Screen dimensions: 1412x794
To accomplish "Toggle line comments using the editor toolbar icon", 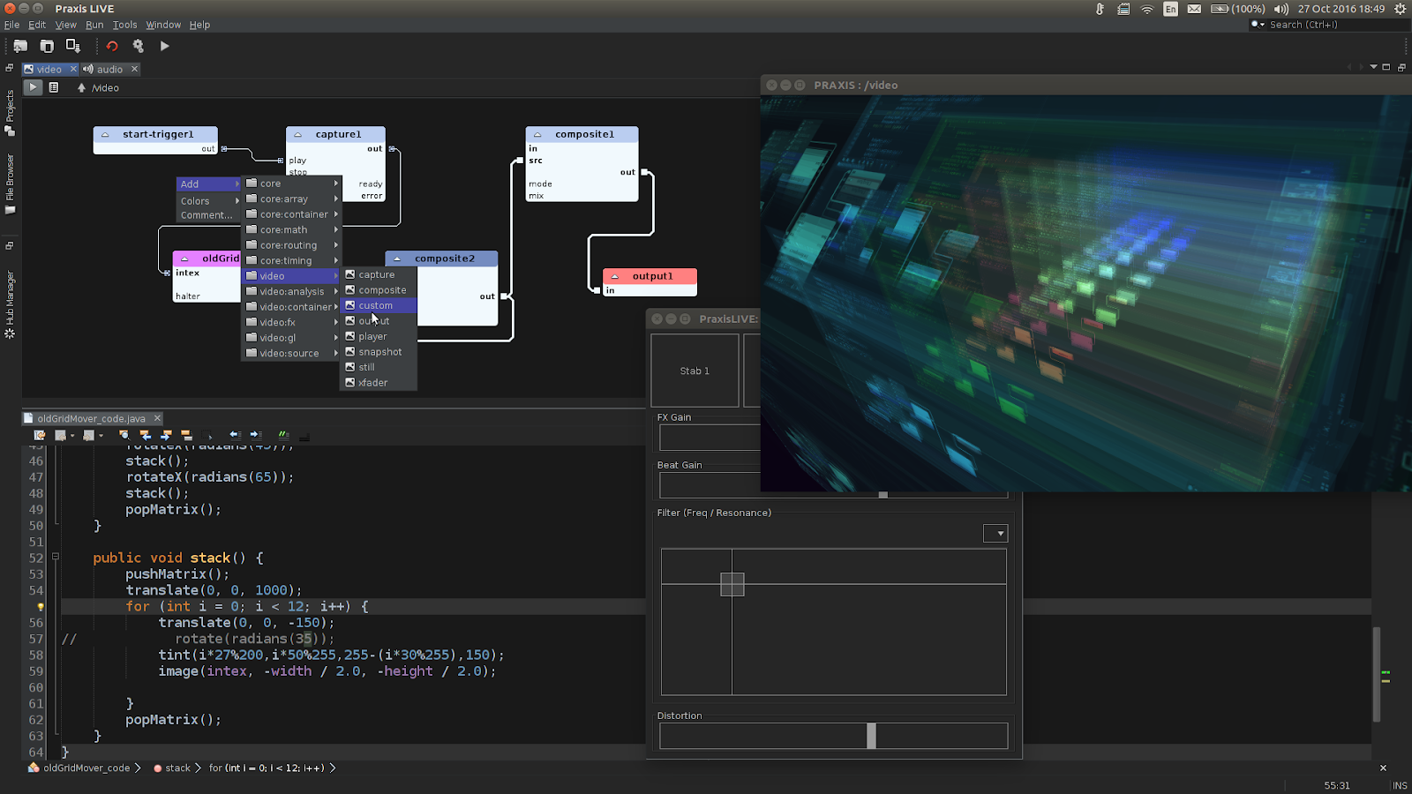I will (283, 435).
